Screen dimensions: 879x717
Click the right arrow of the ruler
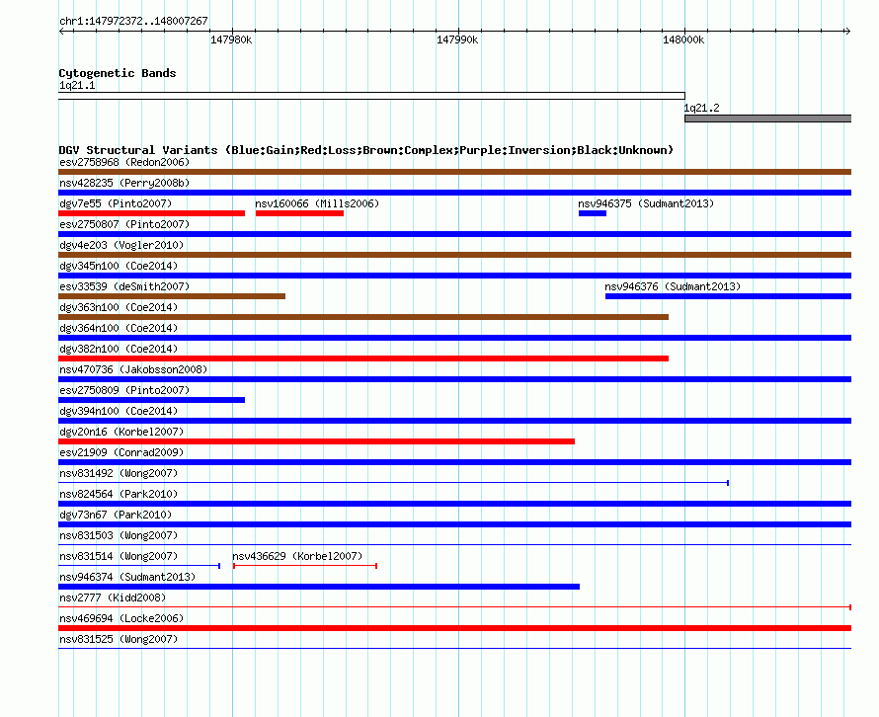(x=847, y=31)
